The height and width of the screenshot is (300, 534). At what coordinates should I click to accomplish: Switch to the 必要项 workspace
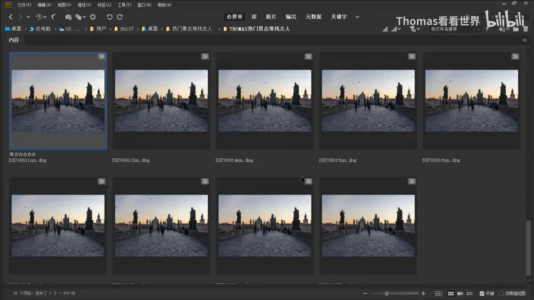coord(234,17)
